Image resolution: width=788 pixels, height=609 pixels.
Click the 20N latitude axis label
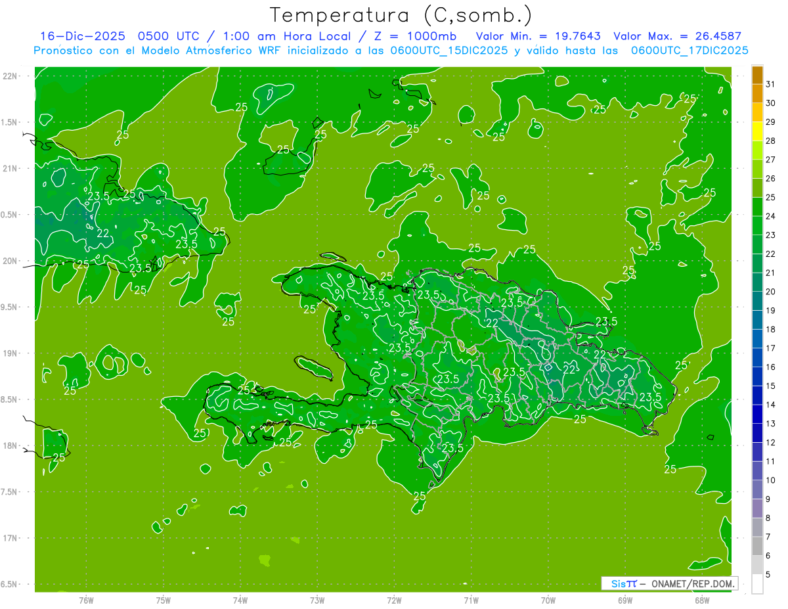(x=11, y=261)
